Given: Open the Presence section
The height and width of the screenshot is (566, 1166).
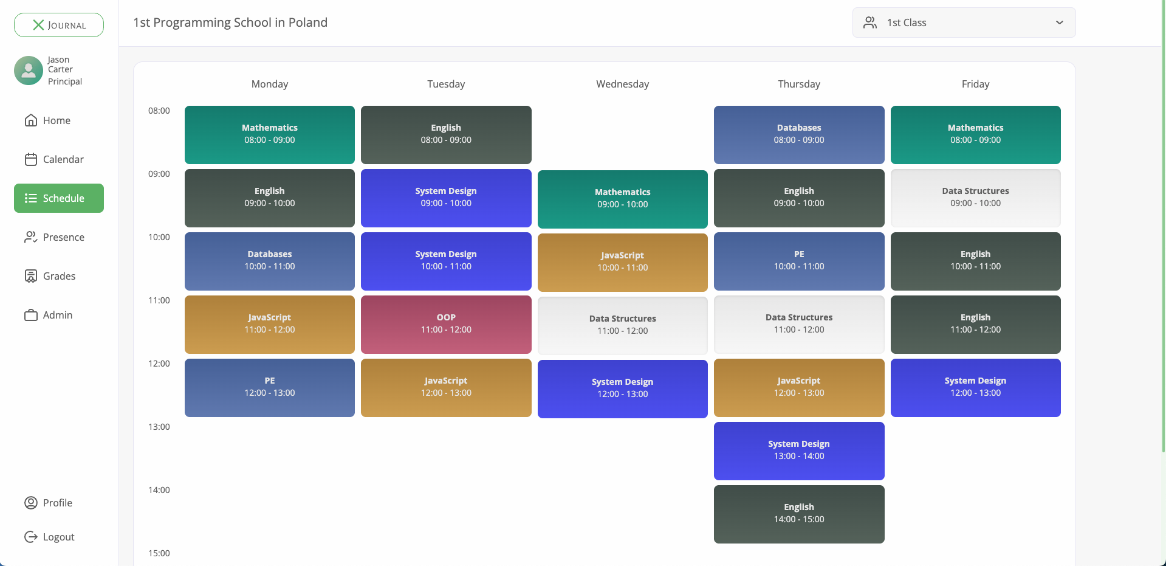Looking at the screenshot, I should point(59,237).
